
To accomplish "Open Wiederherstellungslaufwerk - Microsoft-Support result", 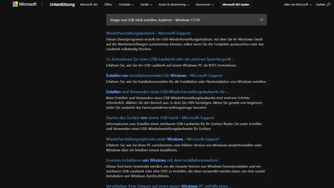I will [148, 33].
